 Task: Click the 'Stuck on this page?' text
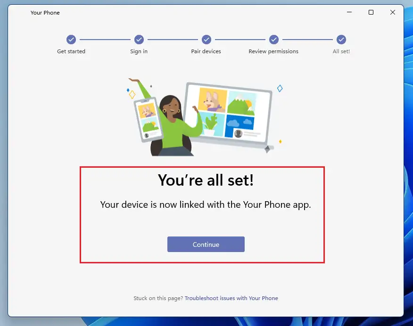point(158,298)
